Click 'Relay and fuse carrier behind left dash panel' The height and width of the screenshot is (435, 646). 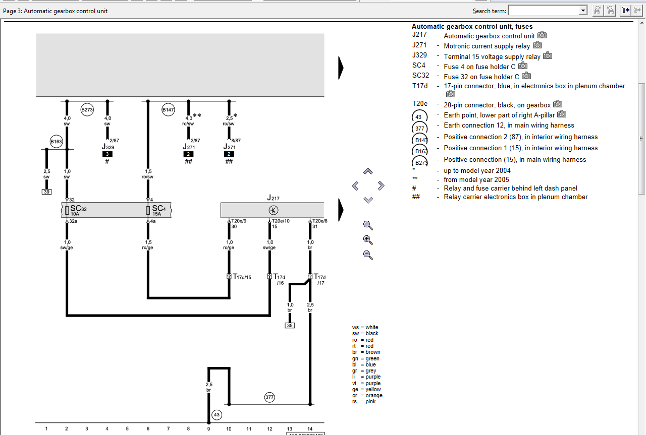pyautogui.click(x=510, y=189)
